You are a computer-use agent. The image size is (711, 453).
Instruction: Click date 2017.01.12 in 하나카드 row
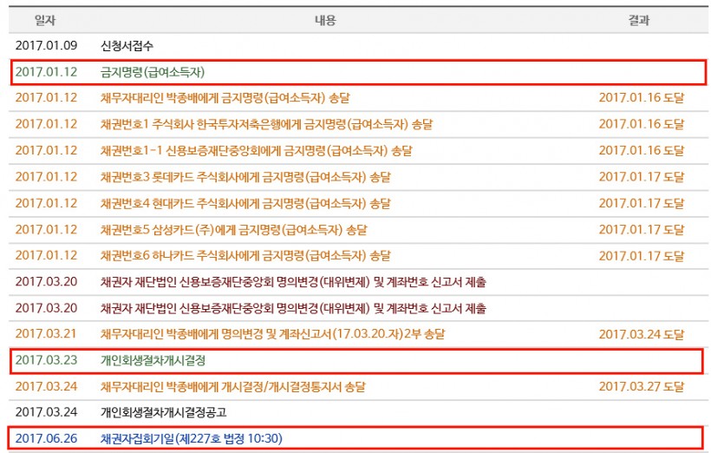click(46, 256)
